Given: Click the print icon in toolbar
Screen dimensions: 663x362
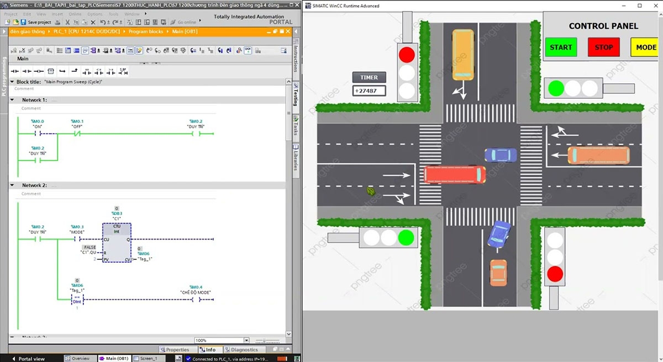Looking at the screenshot, I should tap(57, 22).
